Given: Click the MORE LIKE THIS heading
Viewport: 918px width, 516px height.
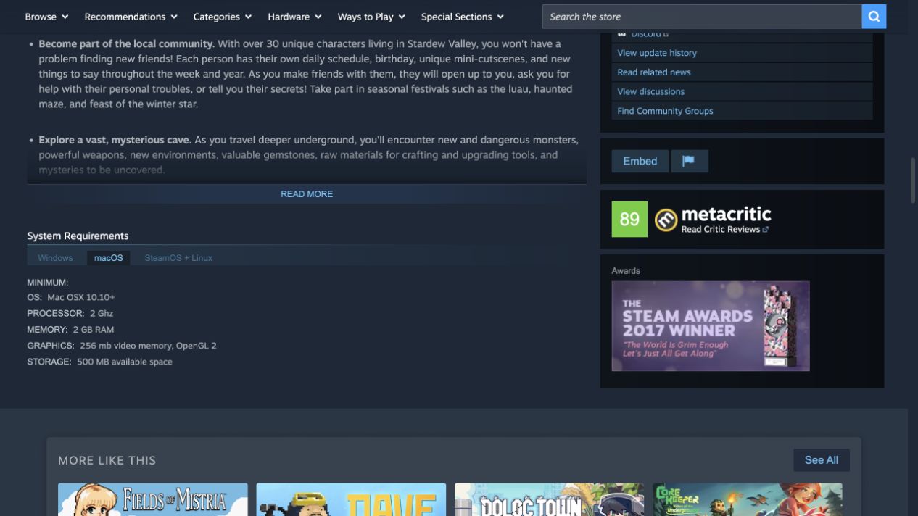Looking at the screenshot, I should pyautogui.click(x=107, y=460).
